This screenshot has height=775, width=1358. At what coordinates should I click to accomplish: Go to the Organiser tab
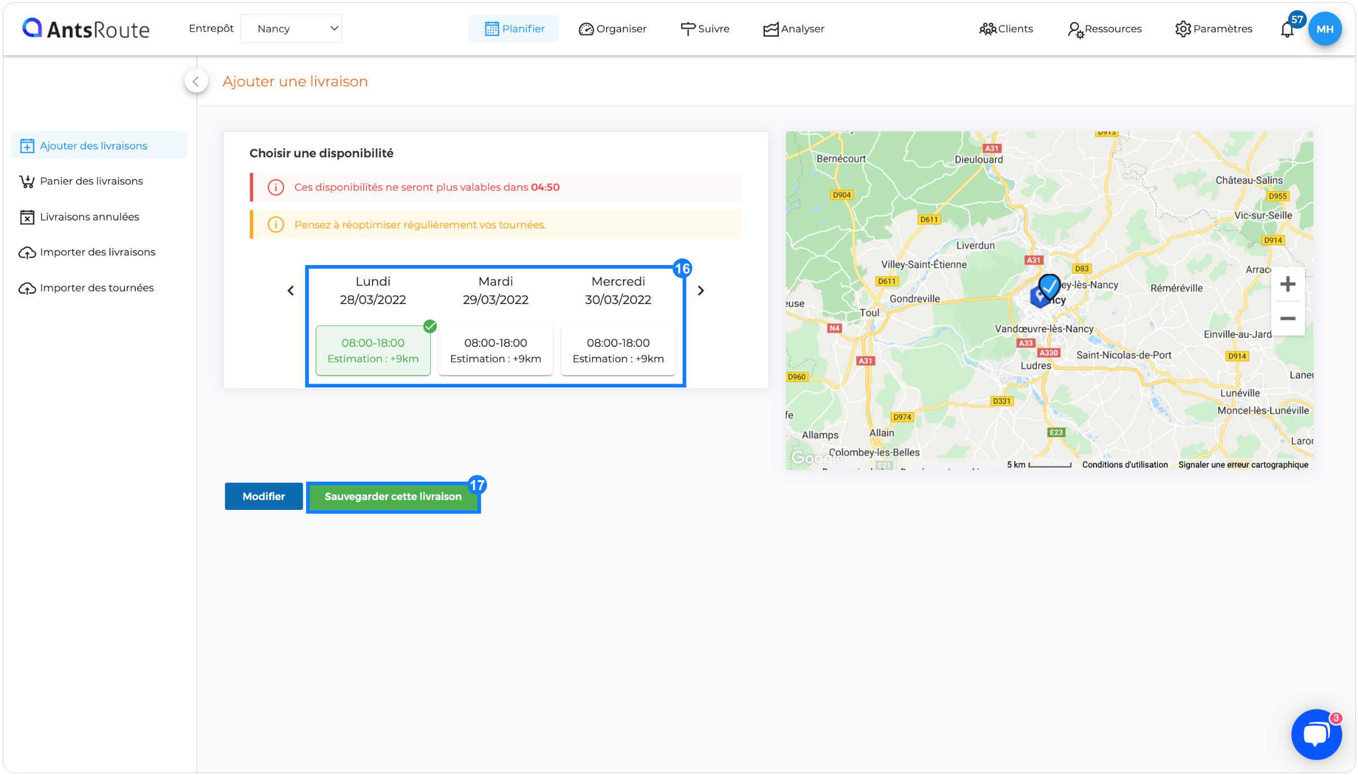(612, 29)
